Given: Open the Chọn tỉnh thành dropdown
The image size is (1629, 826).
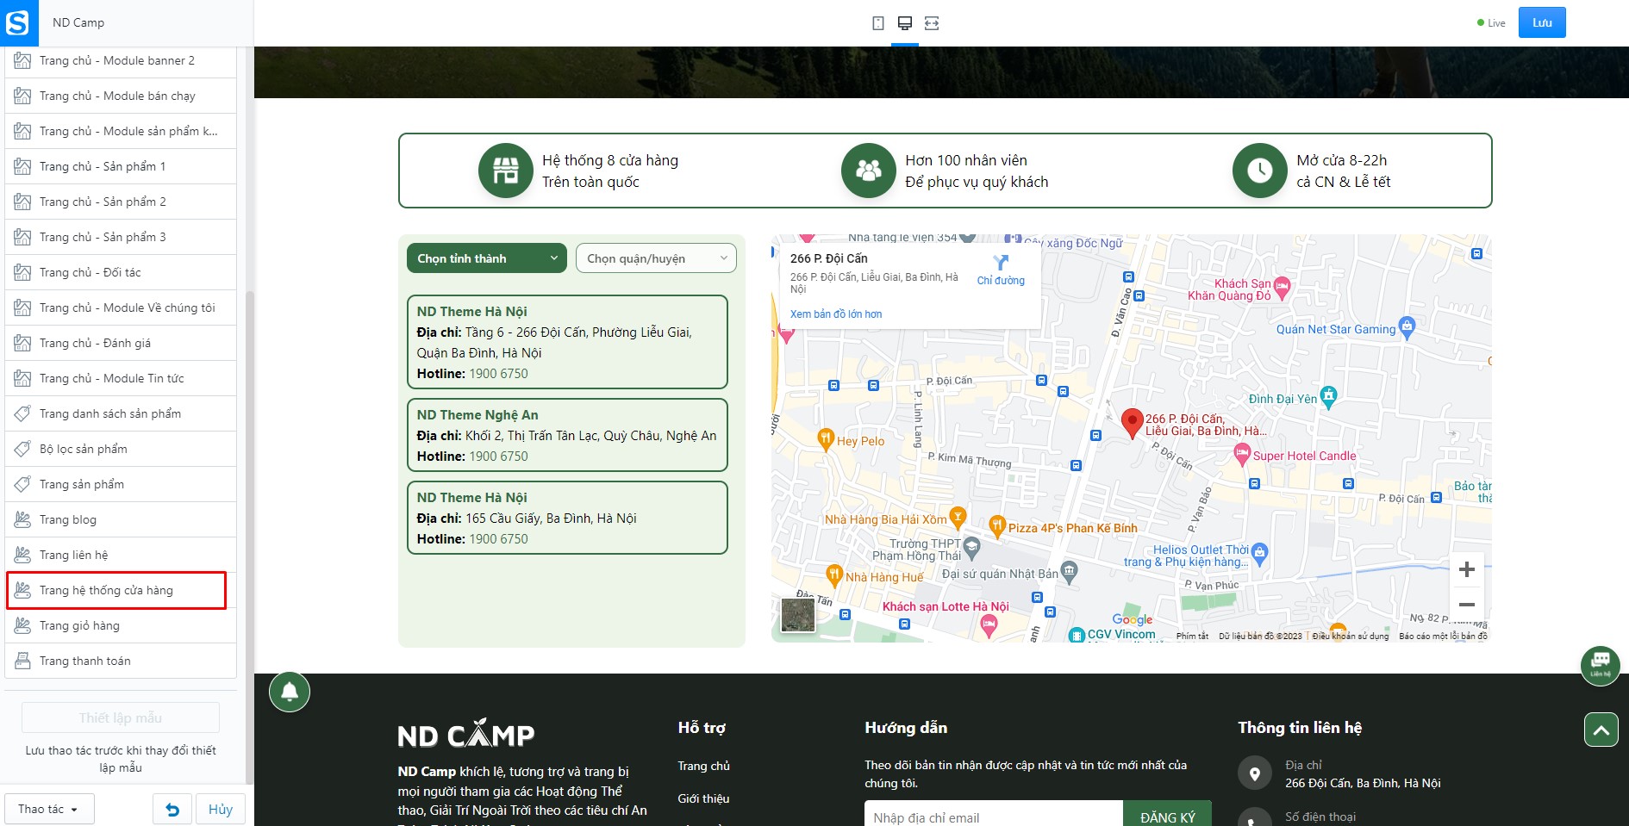Looking at the screenshot, I should (x=487, y=258).
